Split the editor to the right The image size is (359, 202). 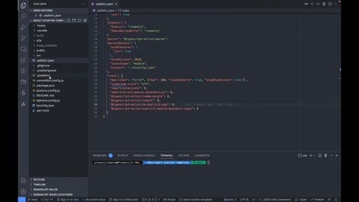pyautogui.click(x=330, y=4)
